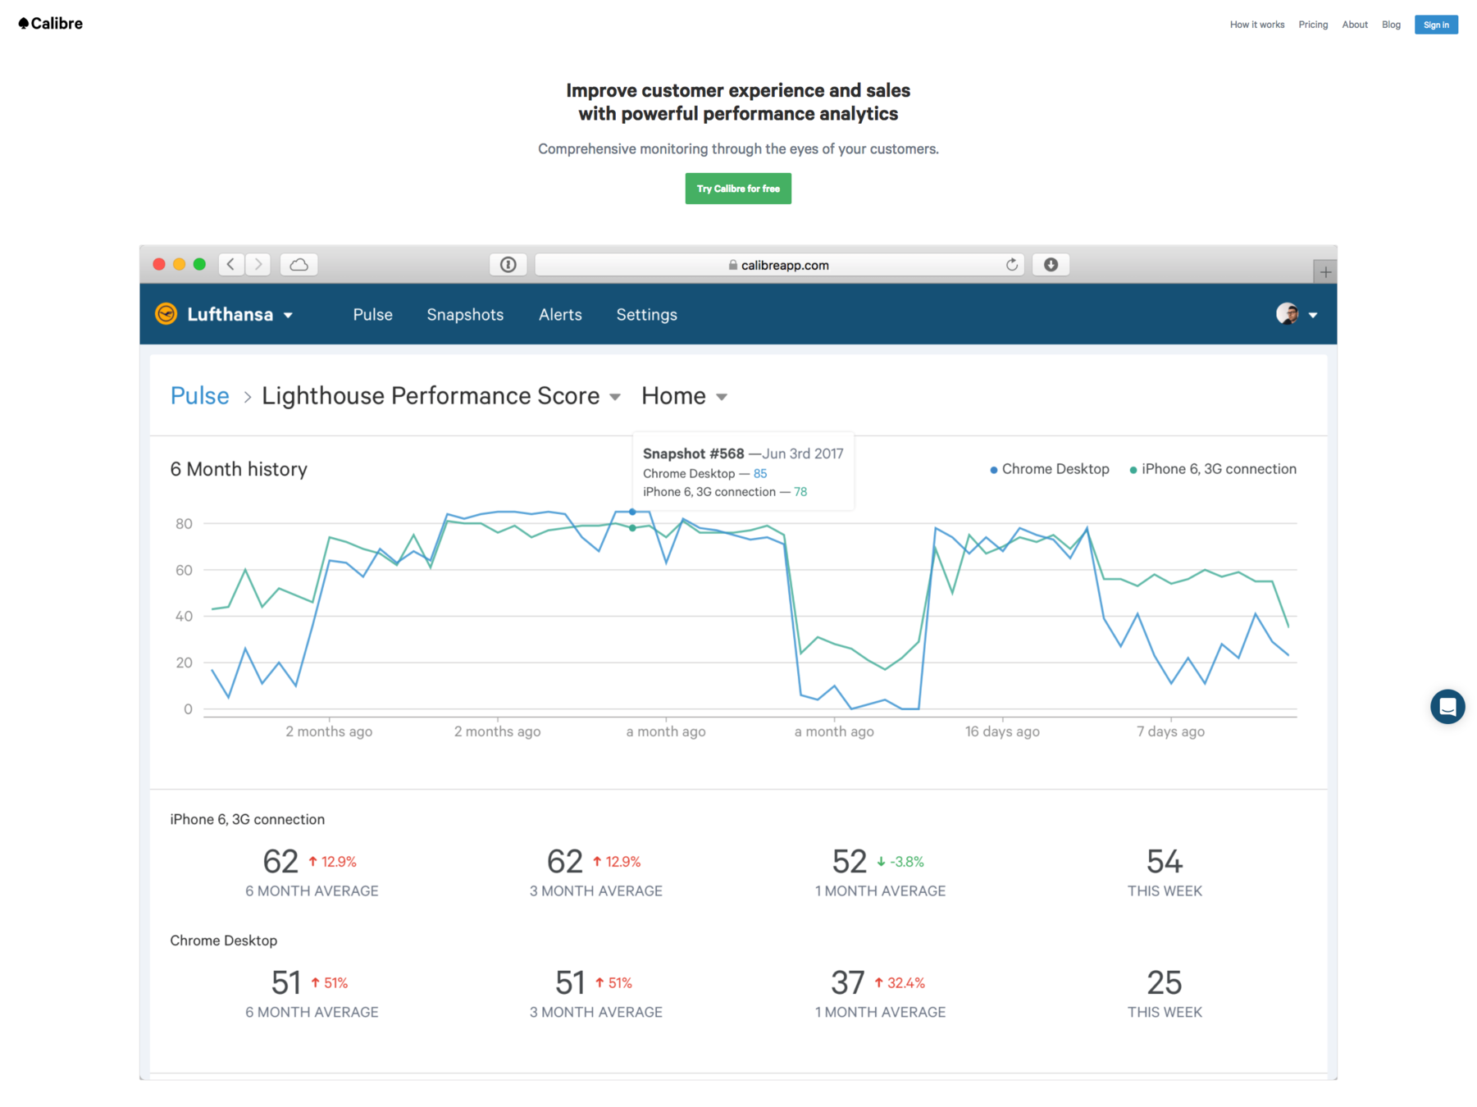1477x1107 pixels.
Task: Click 'iPhone 6, 3G connection' section heading
Action: (248, 819)
